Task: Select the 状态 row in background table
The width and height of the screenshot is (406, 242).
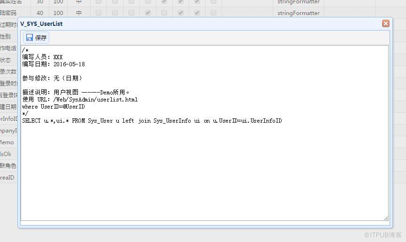Action: [x=6, y=60]
